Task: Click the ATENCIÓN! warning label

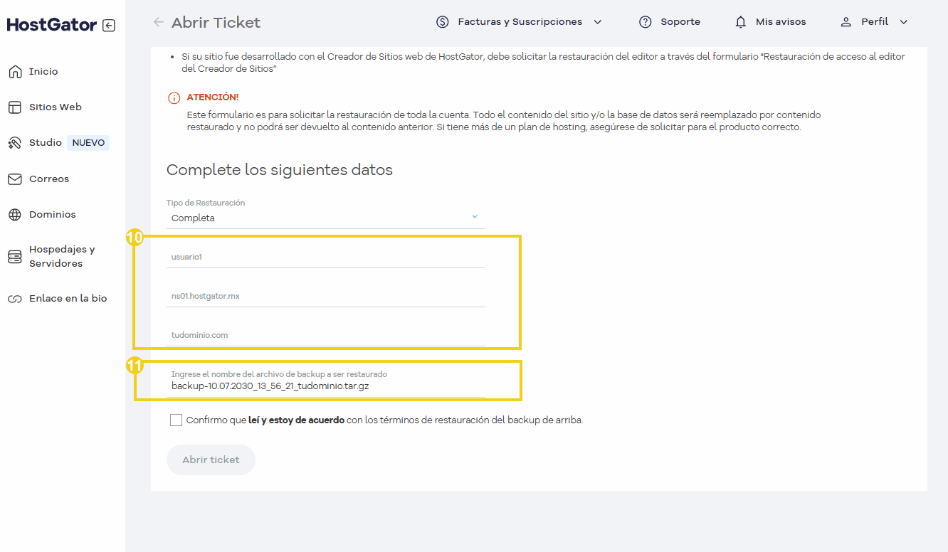Action: (213, 97)
